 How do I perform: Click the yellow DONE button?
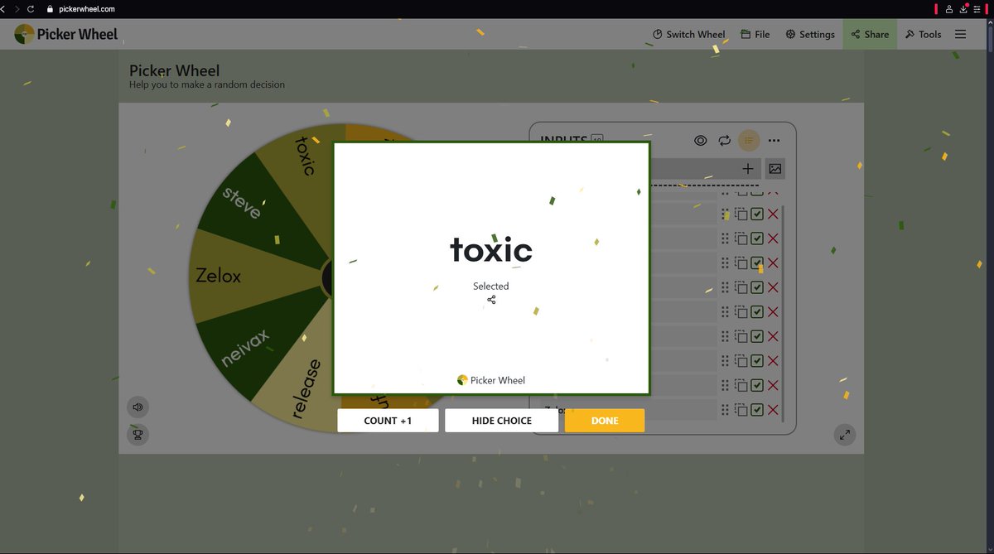point(605,421)
